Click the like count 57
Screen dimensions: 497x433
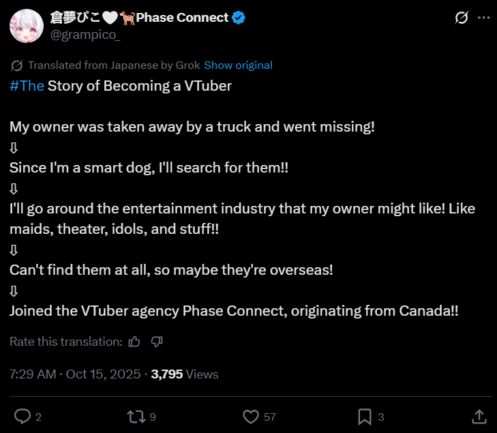[269, 417]
